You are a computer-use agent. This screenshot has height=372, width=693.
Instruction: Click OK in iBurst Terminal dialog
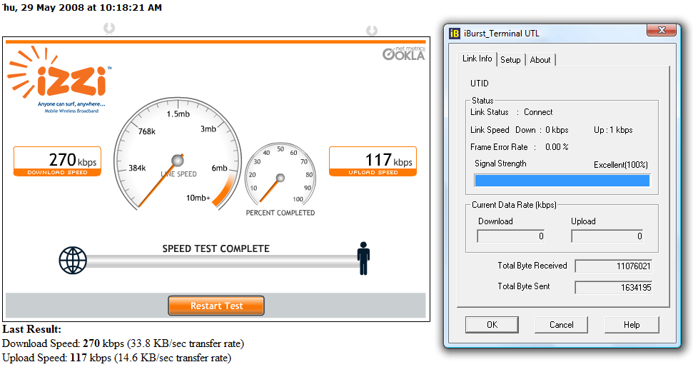point(492,325)
